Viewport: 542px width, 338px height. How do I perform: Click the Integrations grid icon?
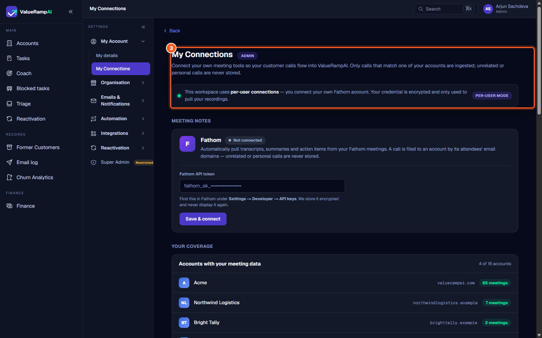pos(94,133)
